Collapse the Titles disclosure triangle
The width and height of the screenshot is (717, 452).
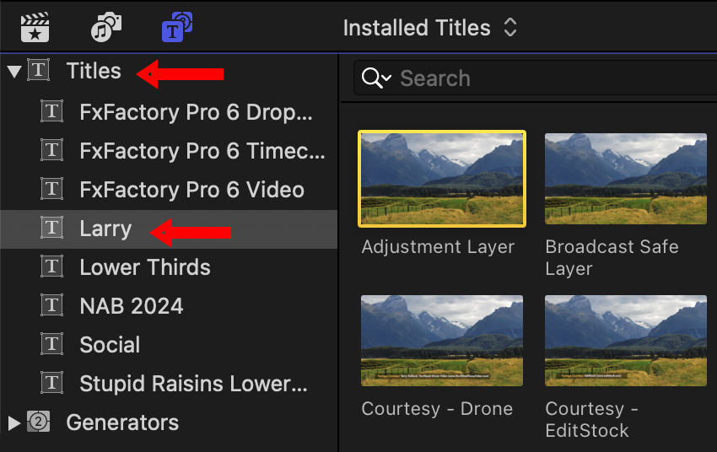13,72
